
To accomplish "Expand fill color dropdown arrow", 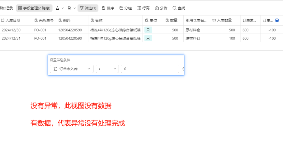I will [x=75, y=8].
